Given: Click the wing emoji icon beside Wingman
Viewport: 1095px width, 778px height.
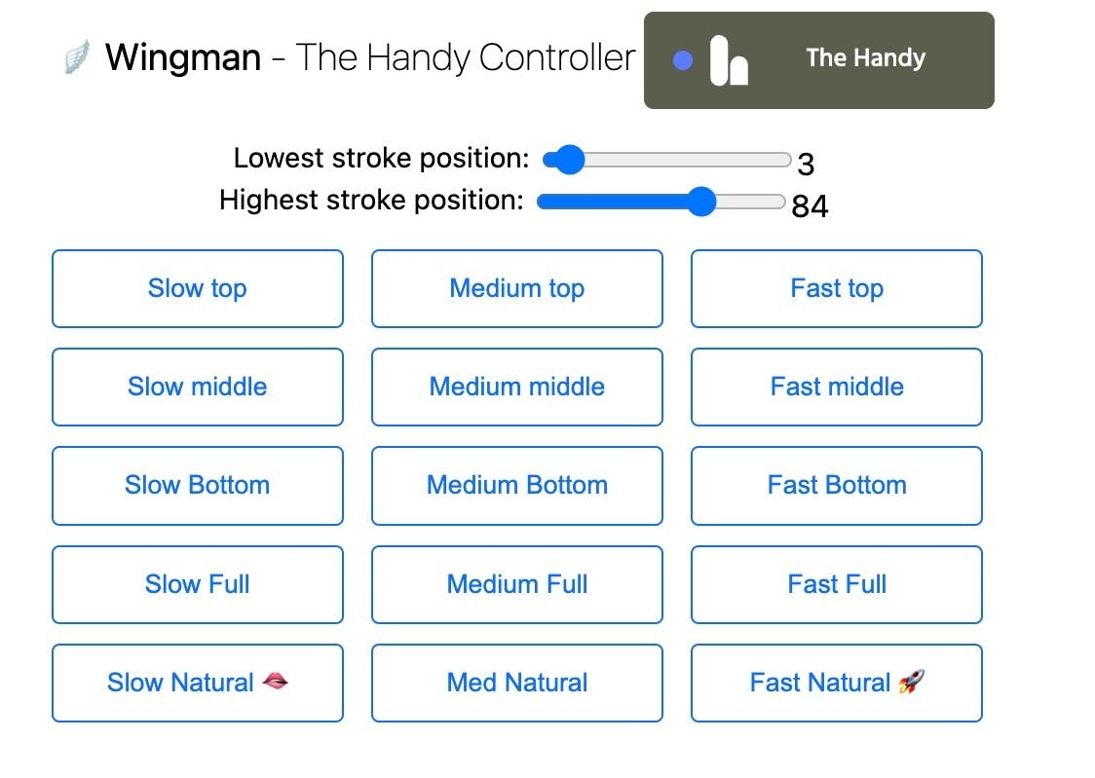Looking at the screenshot, I should click(x=77, y=58).
